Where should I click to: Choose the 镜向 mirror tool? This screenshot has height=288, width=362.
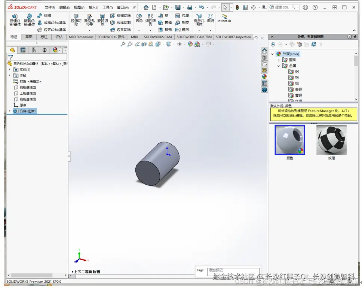tap(182, 30)
